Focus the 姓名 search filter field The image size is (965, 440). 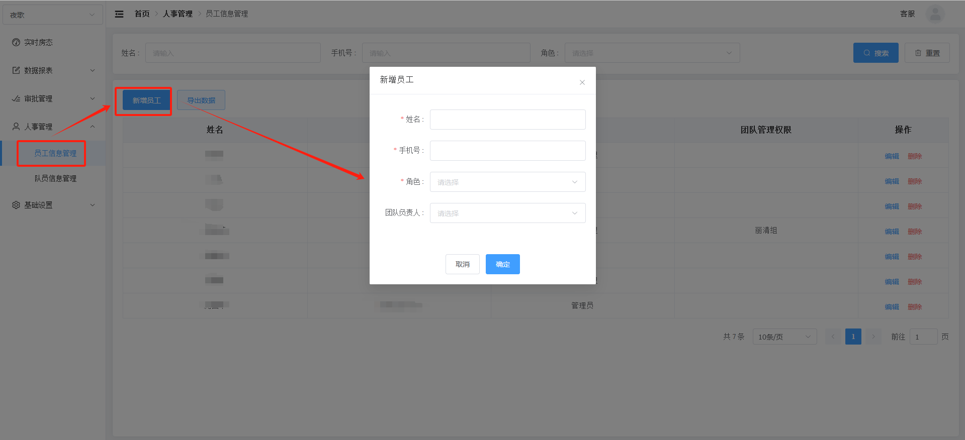233,53
